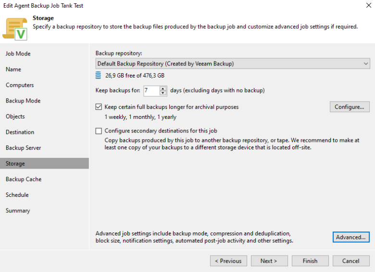Click the '26,9 GB free of 476,3 GB' text
Screen dimensions: 375x272
click(x=135, y=76)
